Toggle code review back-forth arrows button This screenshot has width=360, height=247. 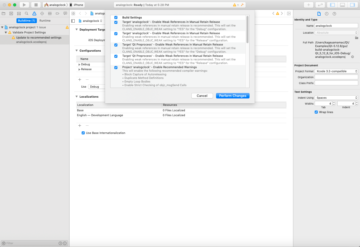click(x=320, y=5)
